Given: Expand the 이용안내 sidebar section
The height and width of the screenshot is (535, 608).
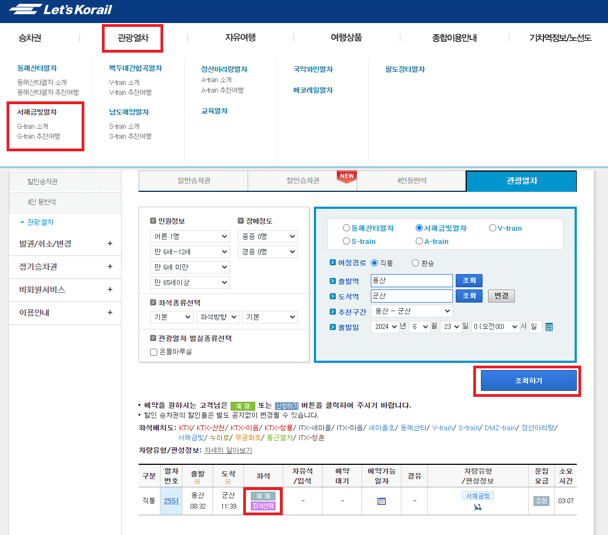Looking at the screenshot, I should 65,312.
